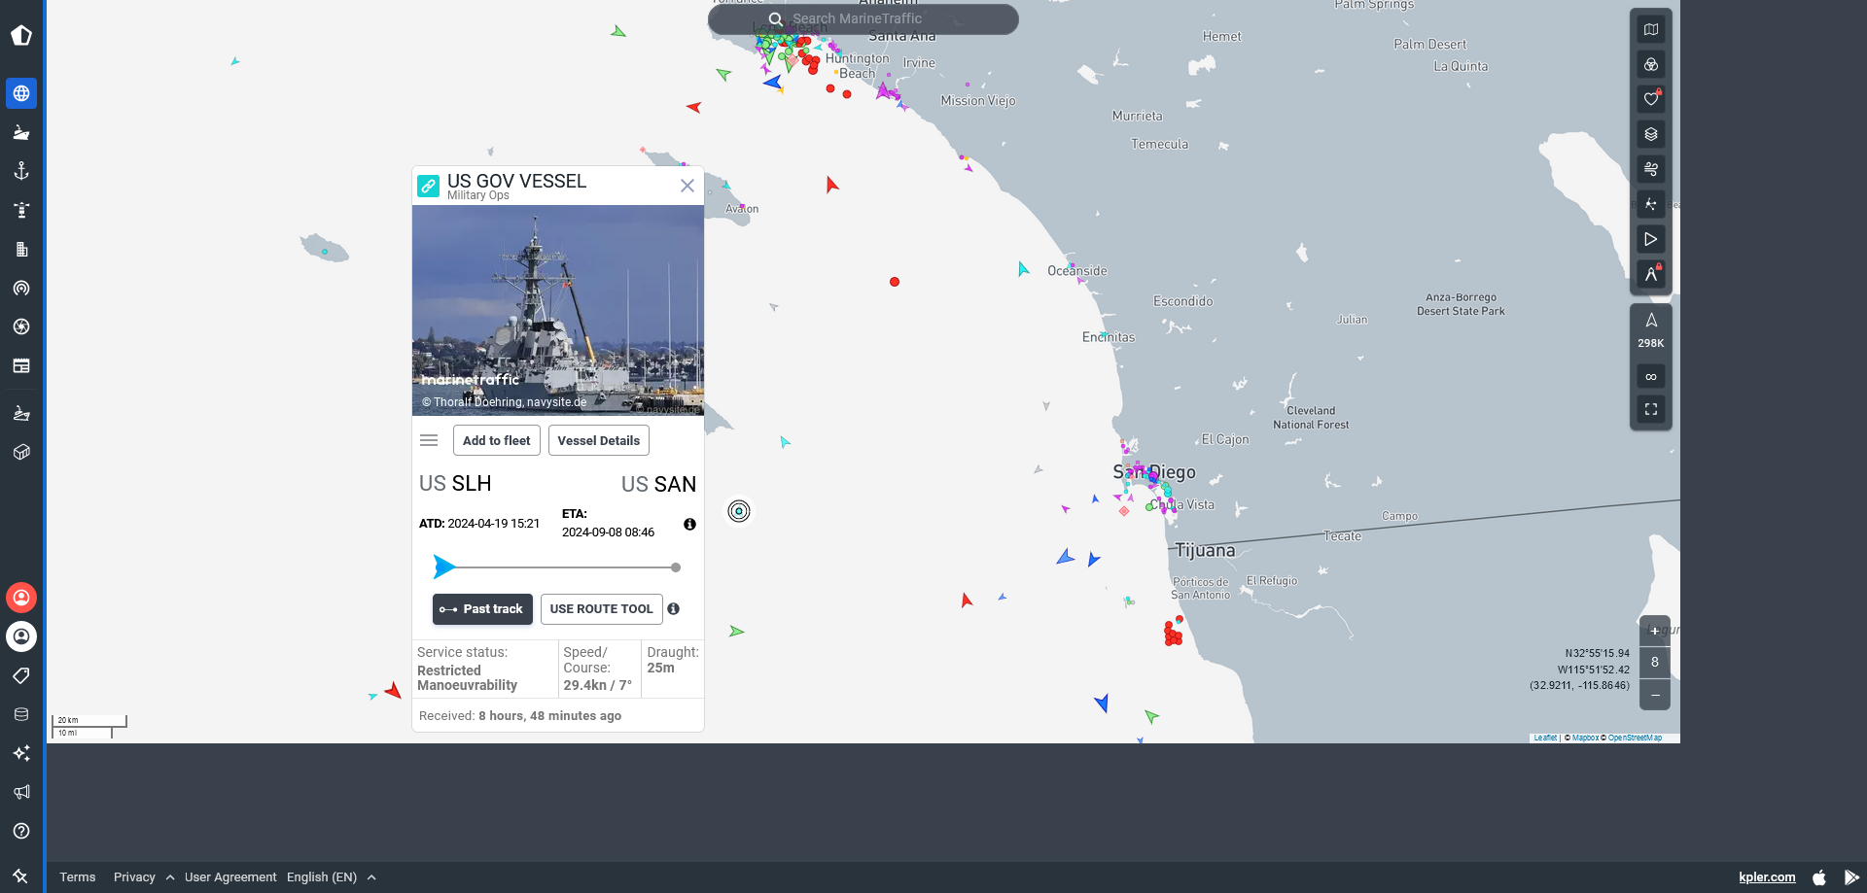Open the Lighthouses icon in sidebar
Screen dimensions: 1867x893
pyautogui.click(x=21, y=210)
